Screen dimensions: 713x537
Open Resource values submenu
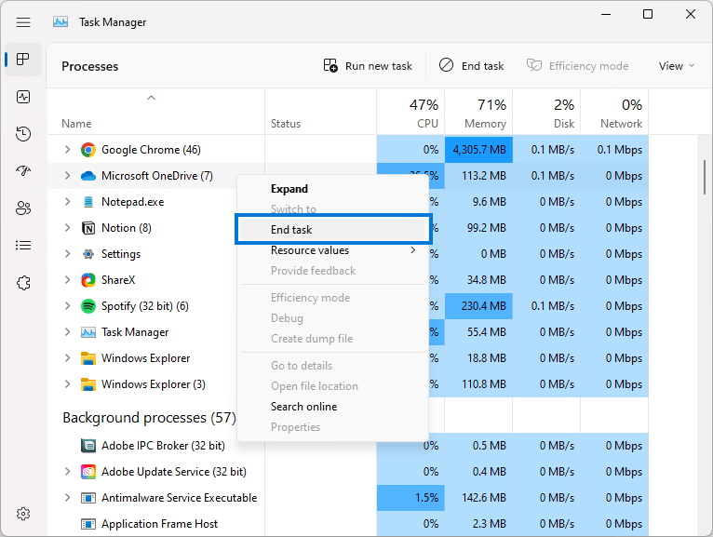pyautogui.click(x=333, y=250)
